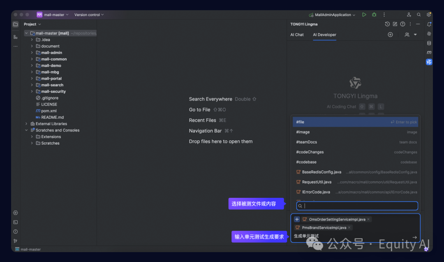This screenshot has height=262, width=444.
Task: Click the context search input field
Action: 357,206
